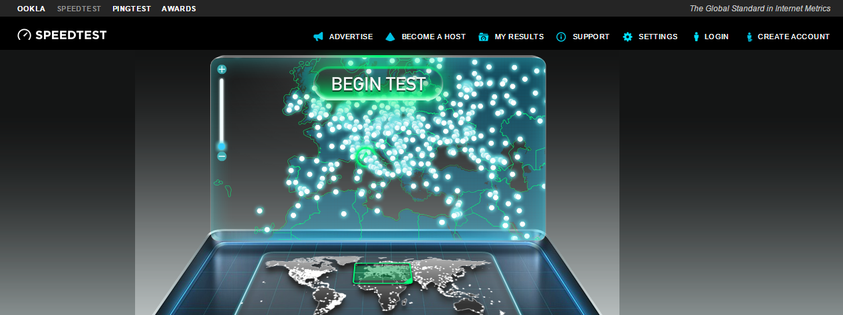
Task: Zoom out the map with minus button
Action: click(222, 156)
